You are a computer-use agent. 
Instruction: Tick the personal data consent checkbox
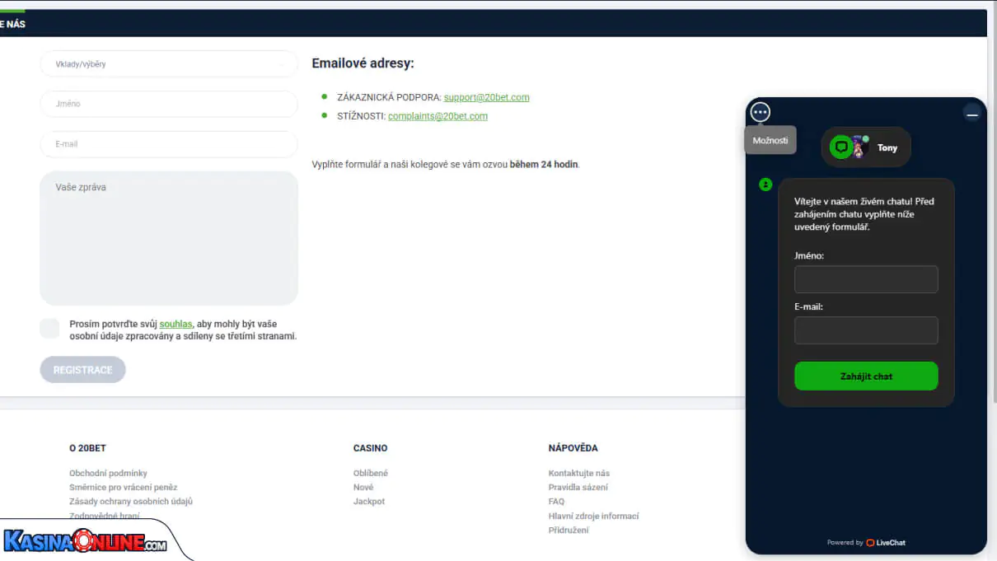click(x=49, y=329)
